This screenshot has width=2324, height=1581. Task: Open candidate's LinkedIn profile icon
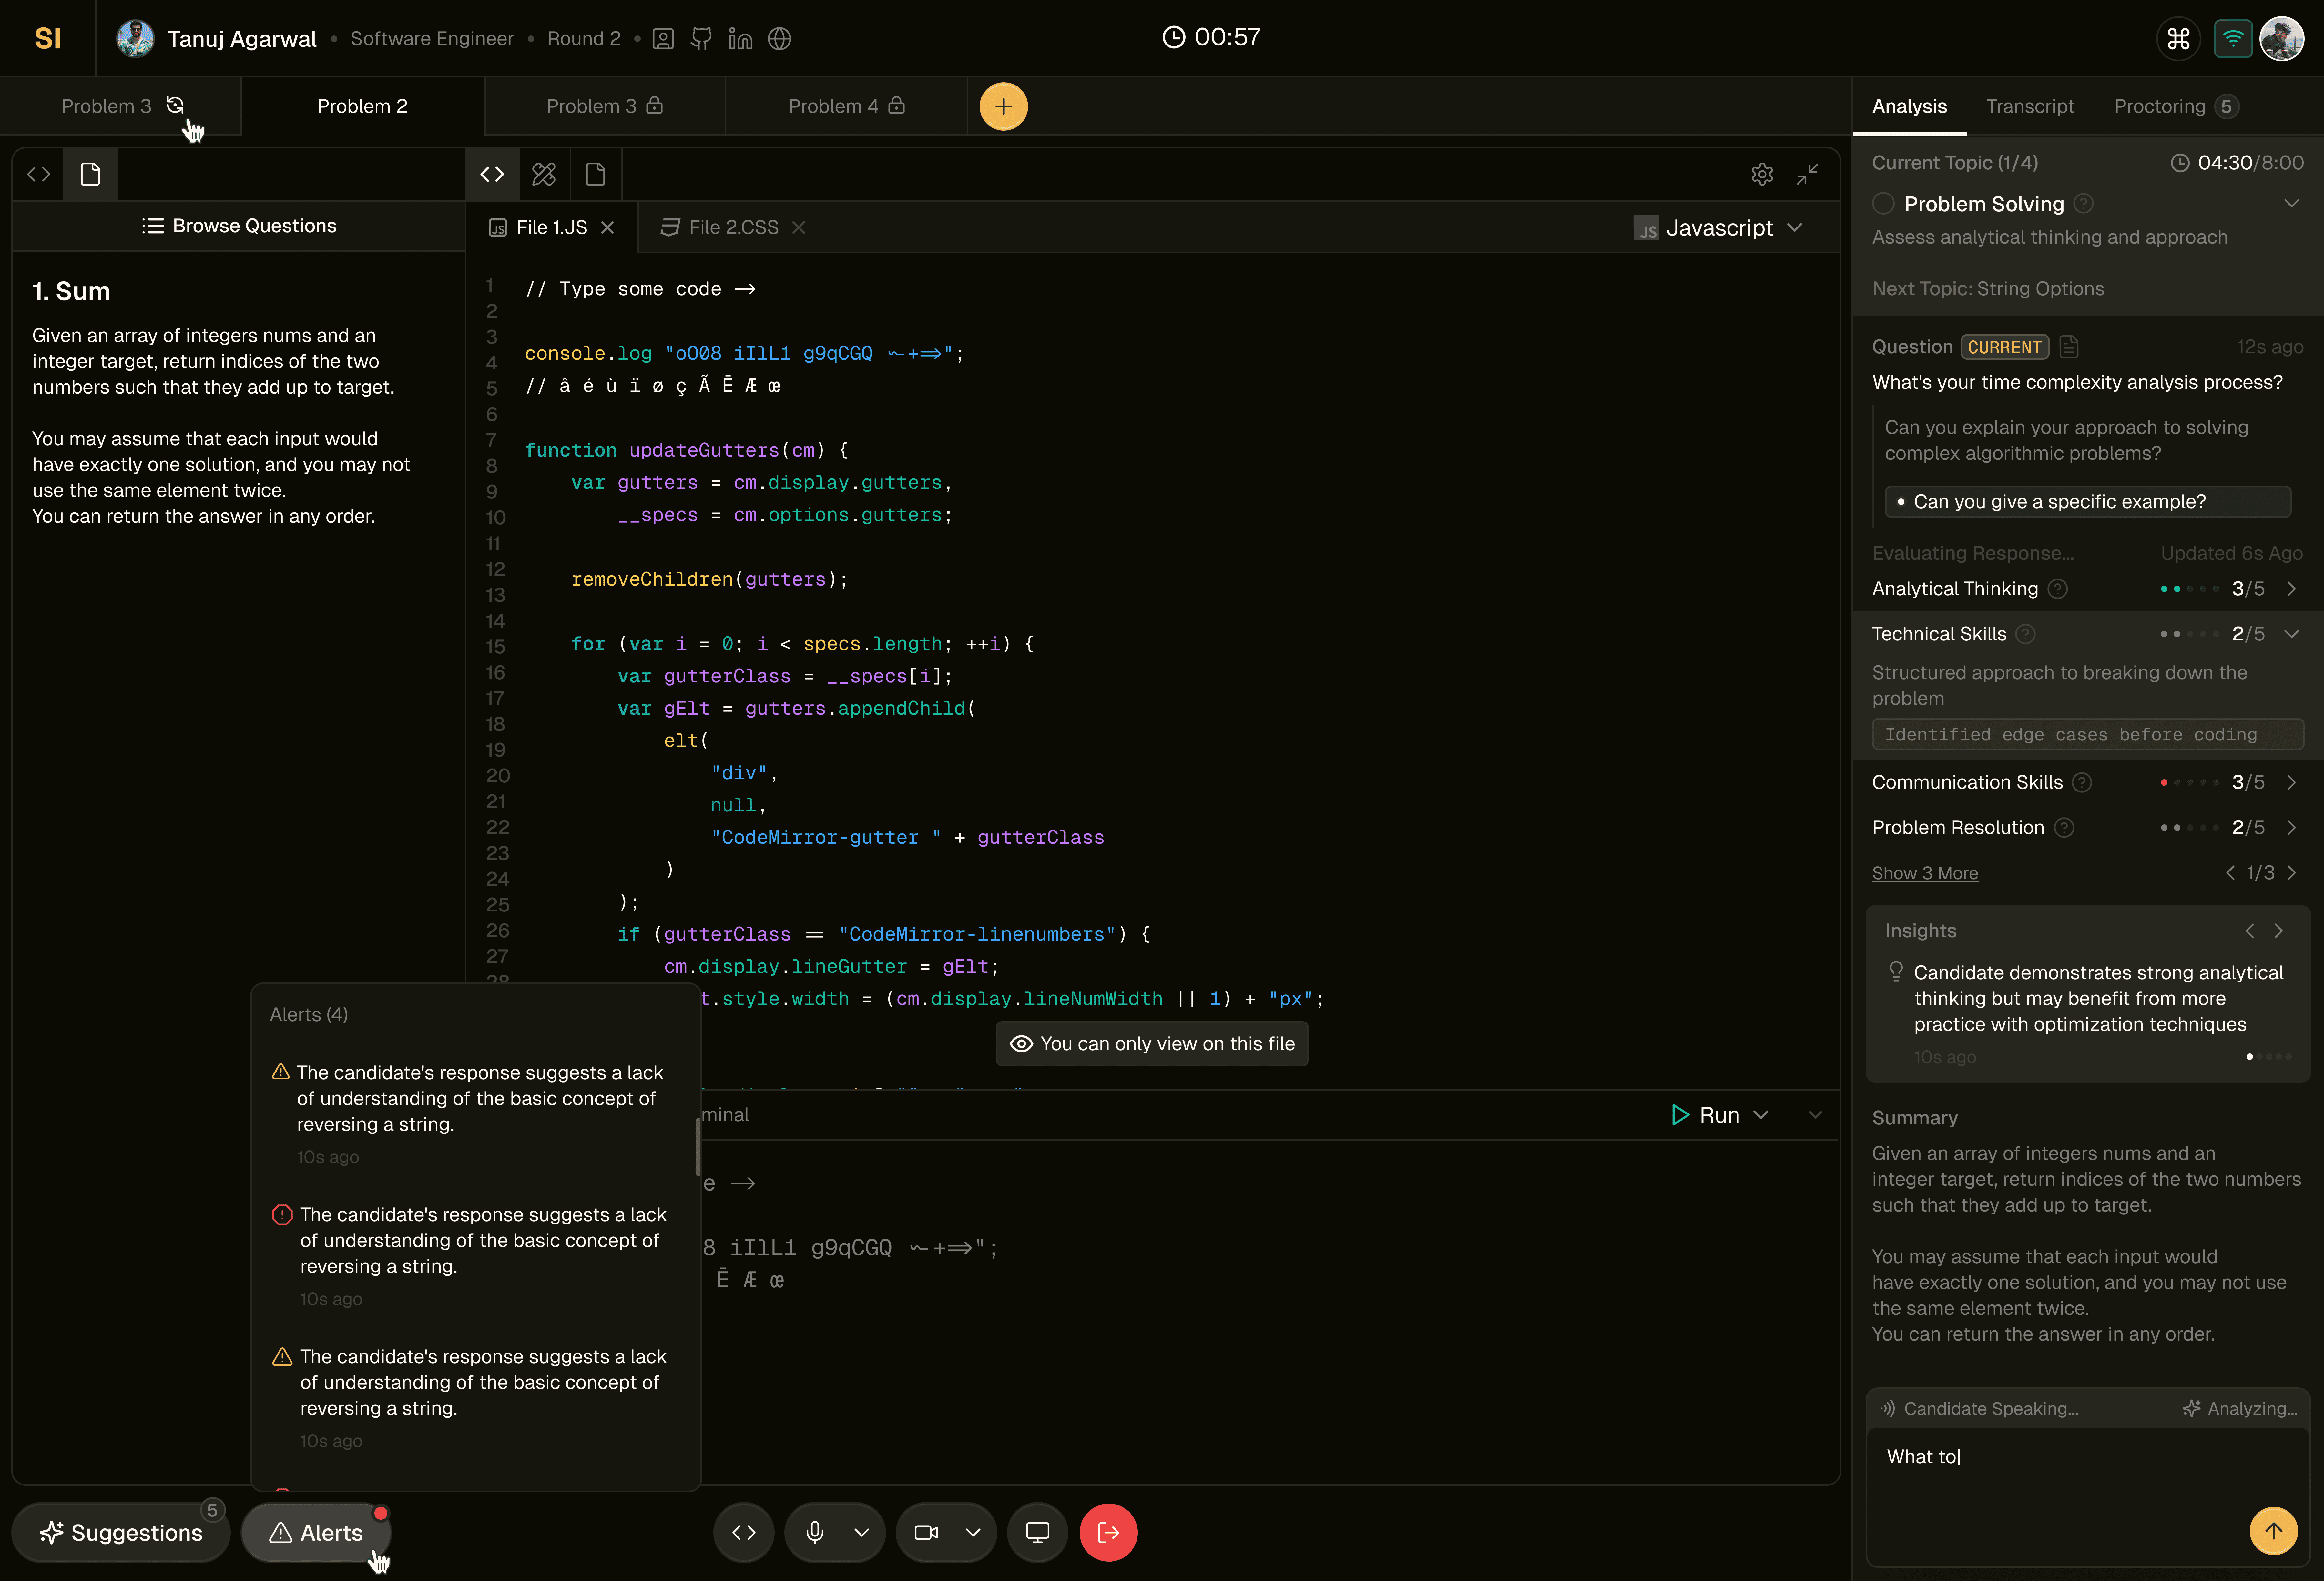740,39
